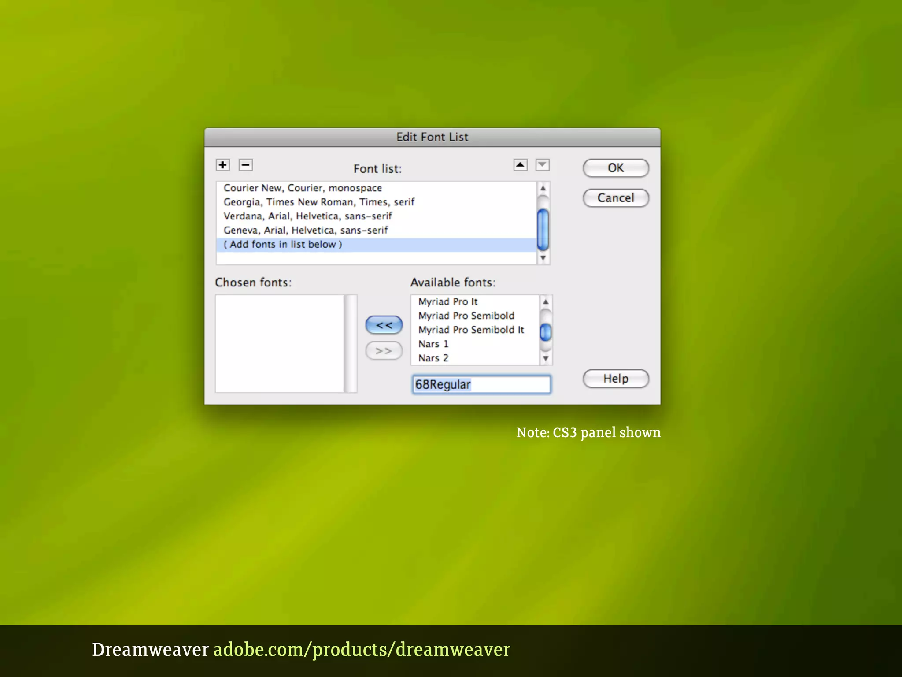Select 'Geneva, Arial, Helvetica, sans-serif' row
Image resolution: width=902 pixels, height=677 pixels.
tap(377, 230)
